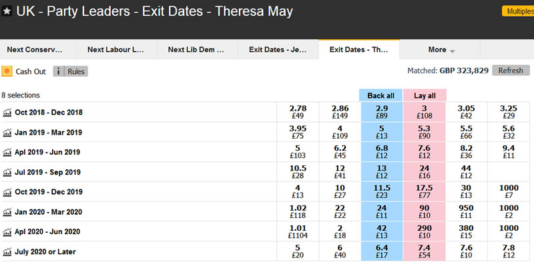534x272 pixels.
Task: Switch to Next Lib Dem tab
Action: tap(196, 49)
